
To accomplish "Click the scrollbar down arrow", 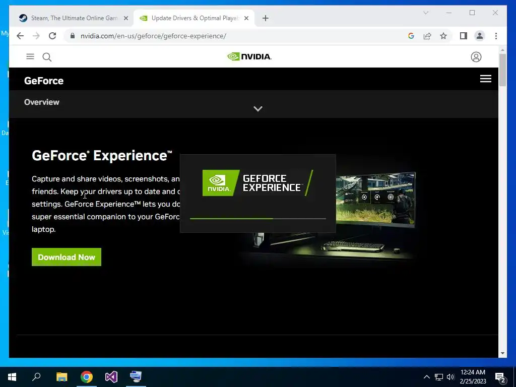I will (502, 353).
